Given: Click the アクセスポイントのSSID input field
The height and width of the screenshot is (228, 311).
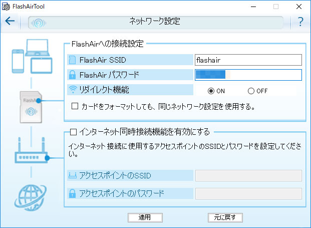Looking at the screenshot, I should click(248, 175).
